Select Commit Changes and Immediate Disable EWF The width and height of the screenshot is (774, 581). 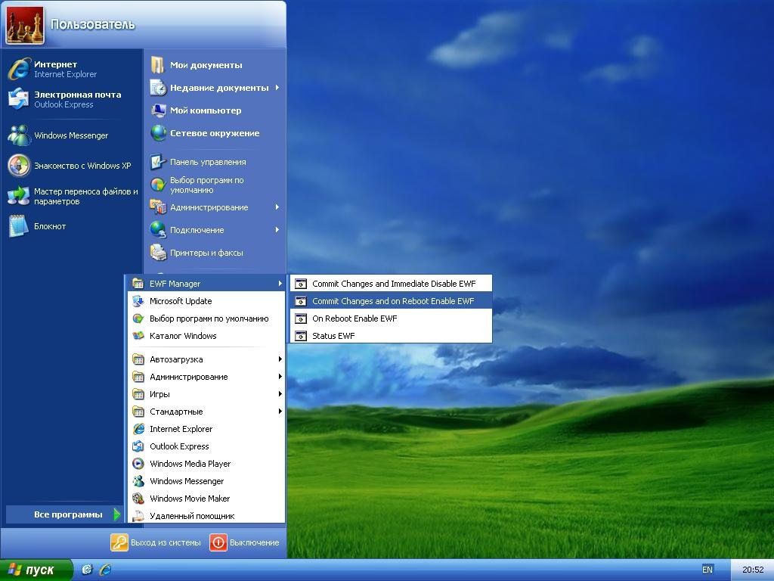(x=391, y=284)
